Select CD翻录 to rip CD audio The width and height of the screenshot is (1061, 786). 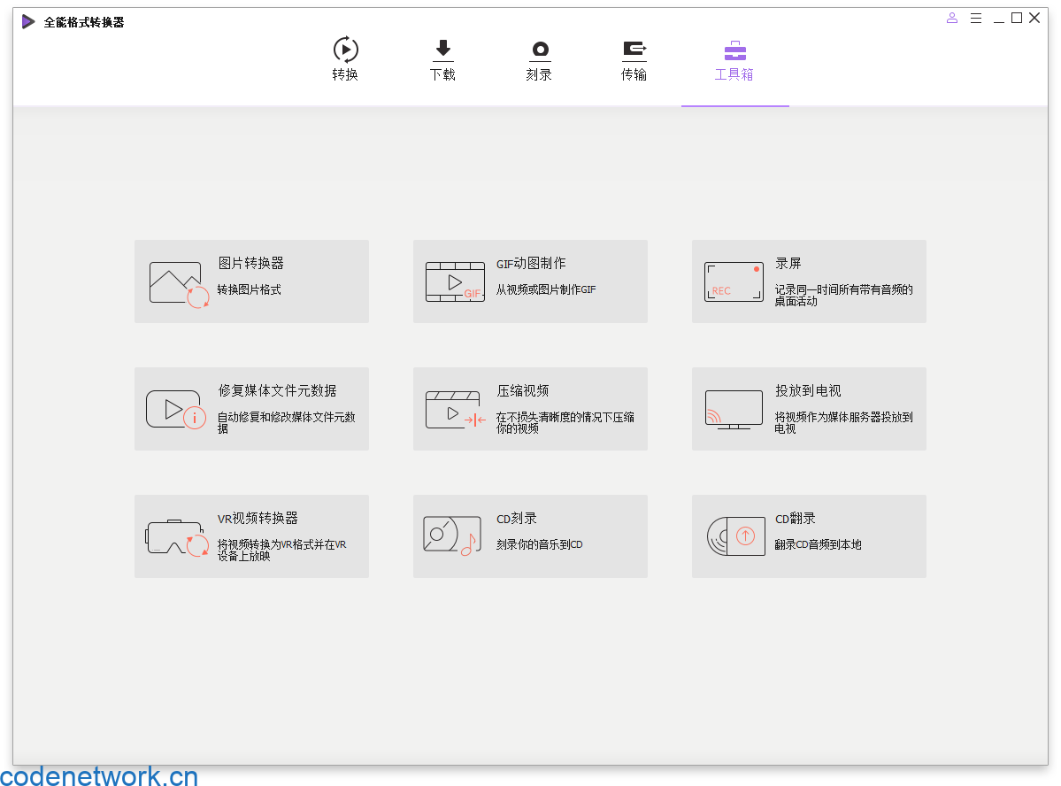808,536
